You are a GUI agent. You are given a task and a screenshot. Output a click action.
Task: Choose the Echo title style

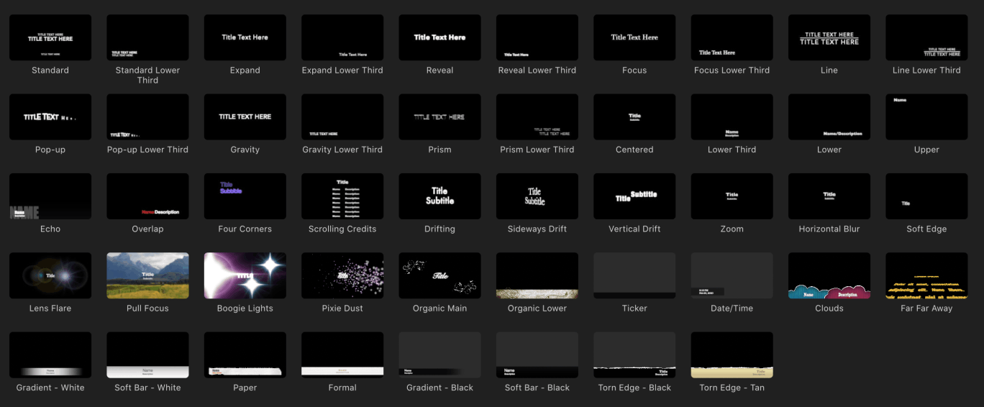click(x=50, y=196)
